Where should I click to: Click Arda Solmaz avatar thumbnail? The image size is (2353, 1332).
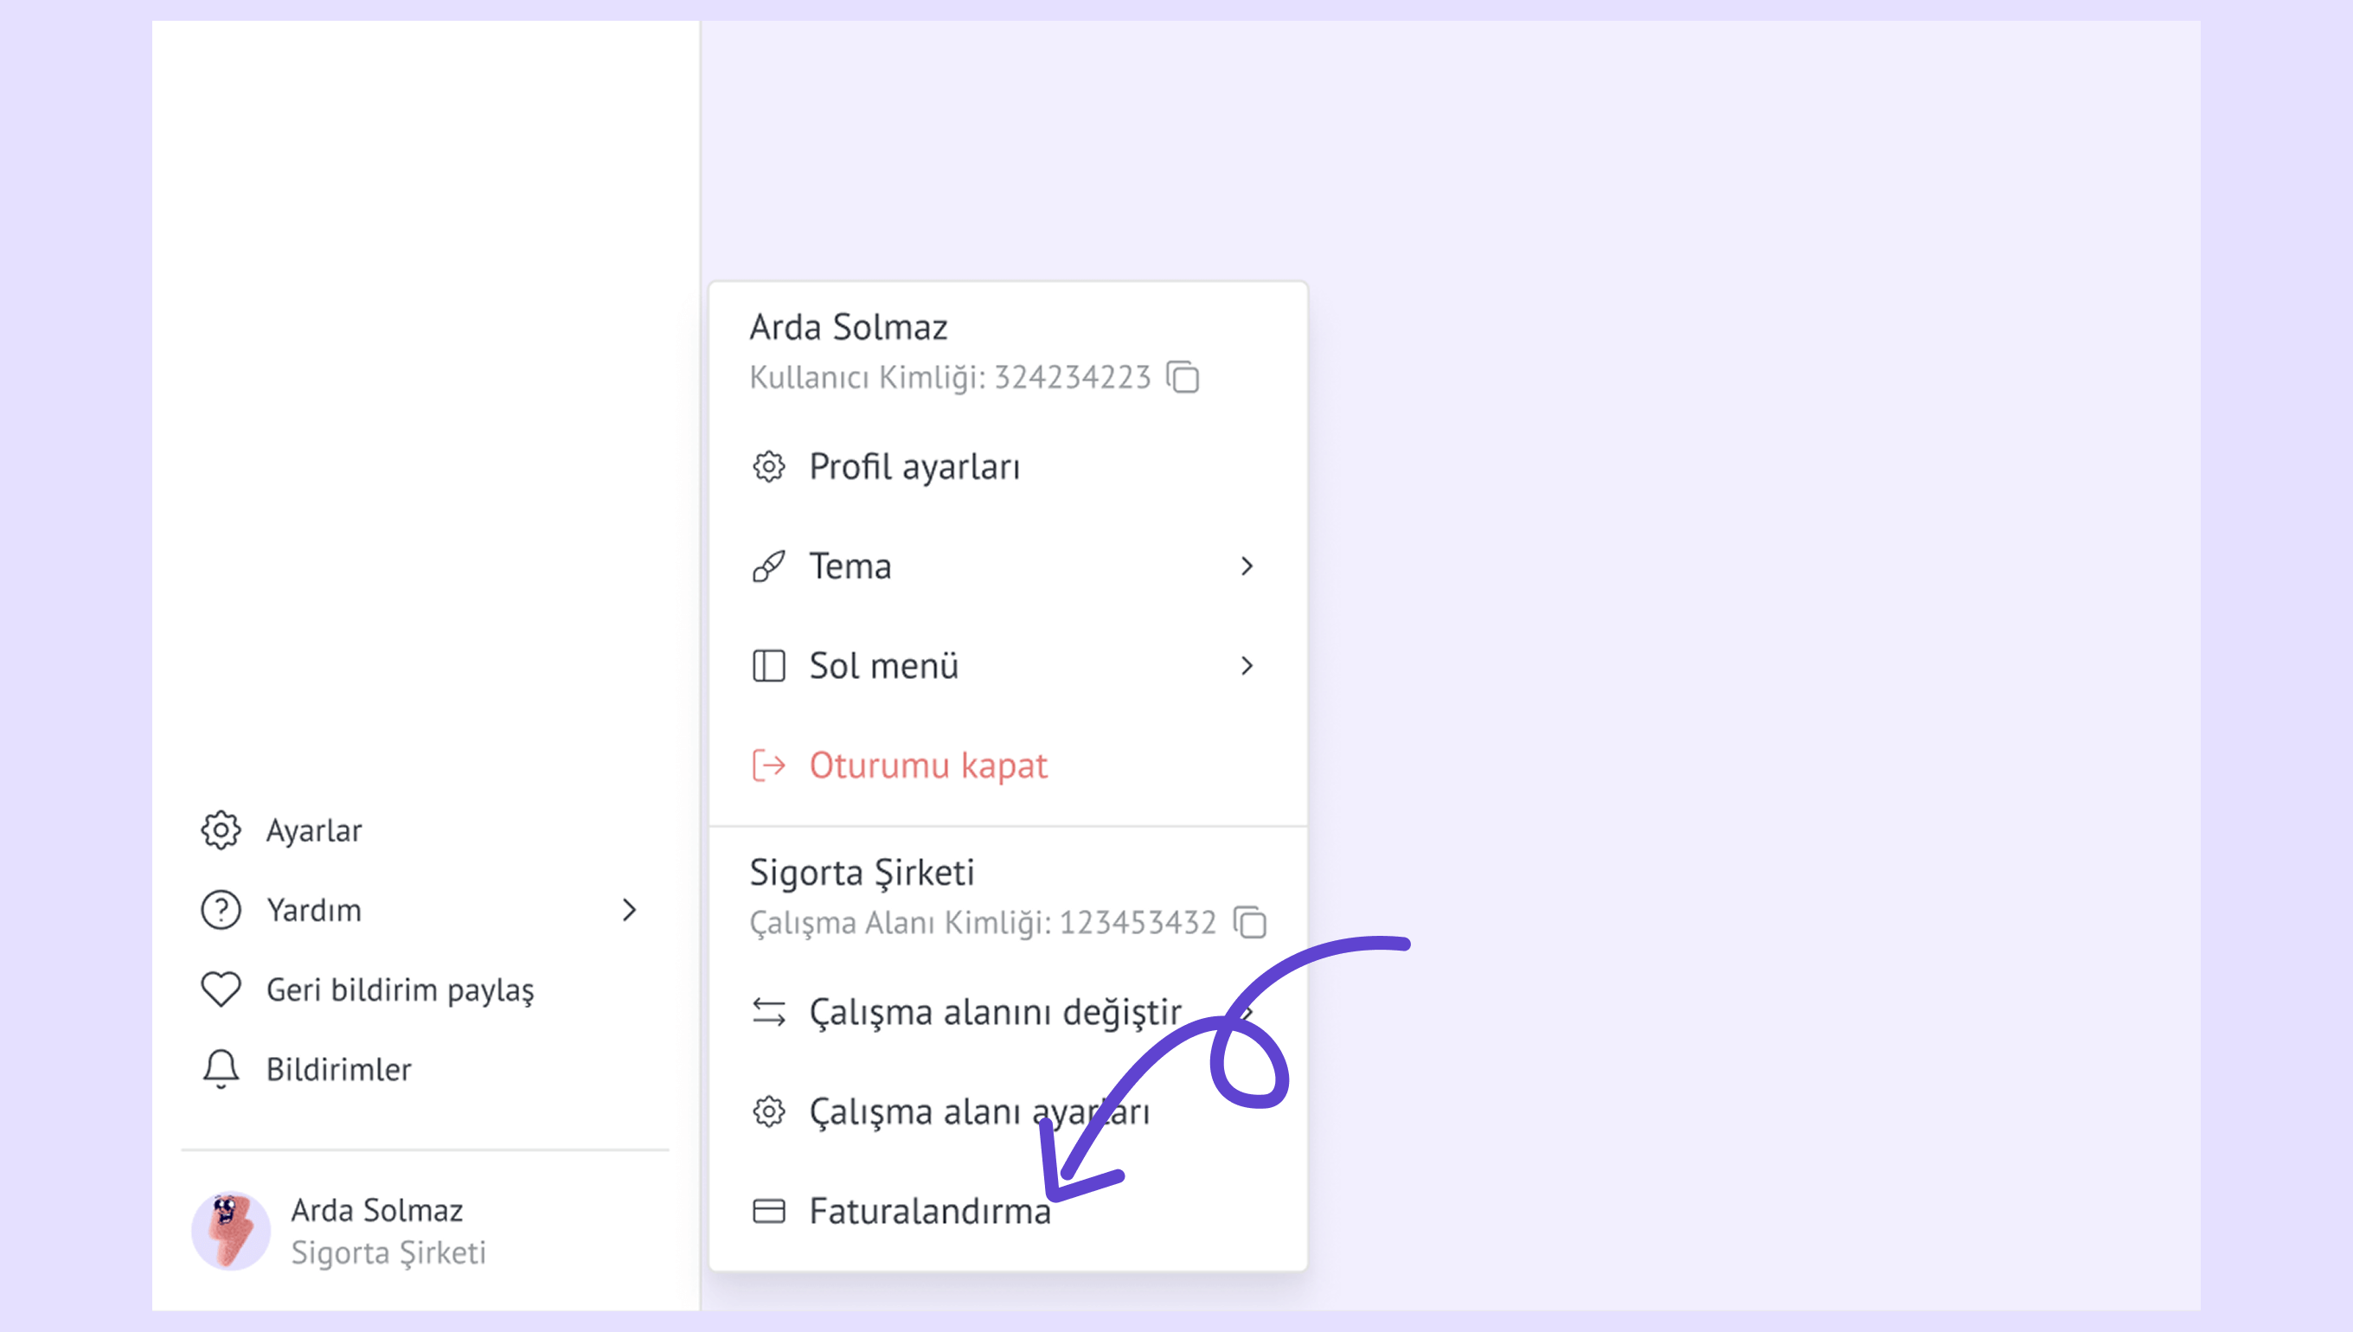click(x=231, y=1232)
